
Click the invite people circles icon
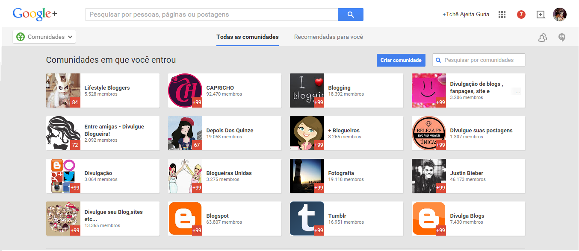point(543,38)
